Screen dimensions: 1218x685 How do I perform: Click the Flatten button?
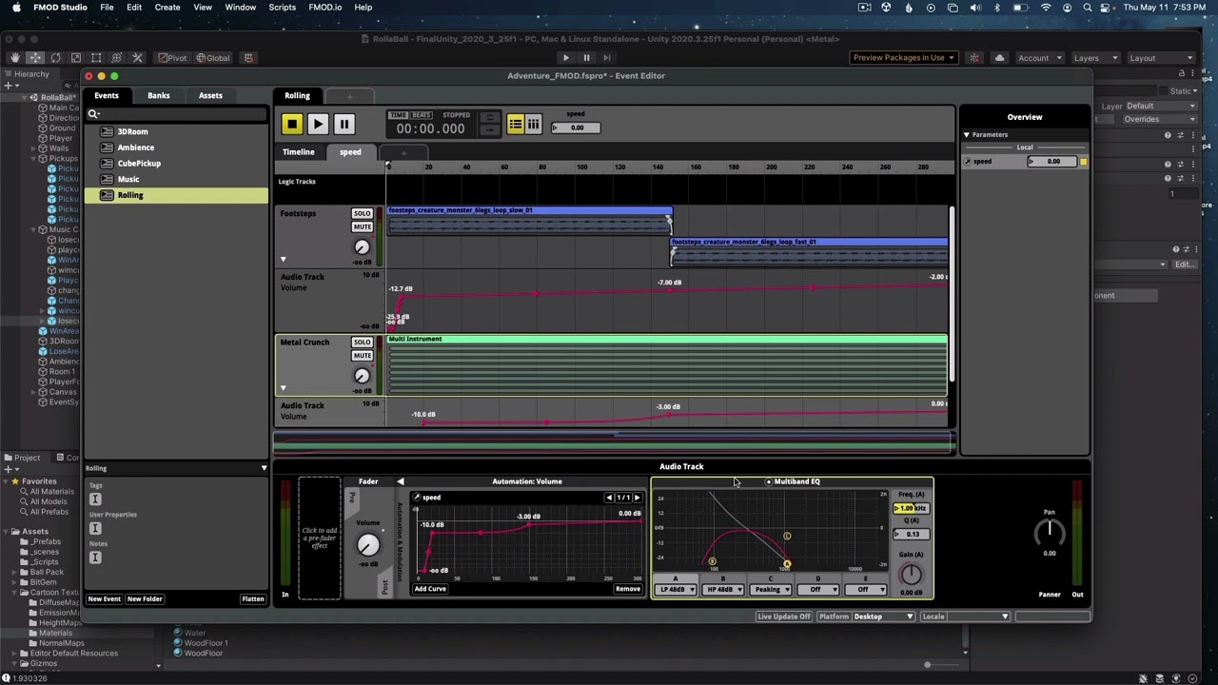pyautogui.click(x=253, y=599)
